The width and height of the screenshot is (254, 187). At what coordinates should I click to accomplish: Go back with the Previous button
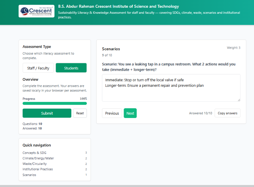[x=112, y=113]
